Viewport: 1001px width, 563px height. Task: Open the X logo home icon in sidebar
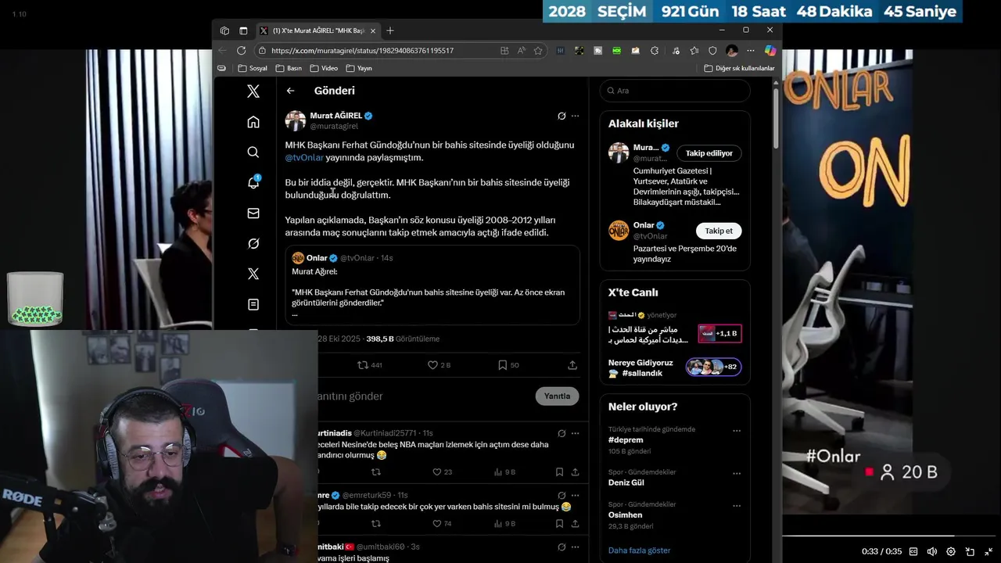(253, 91)
